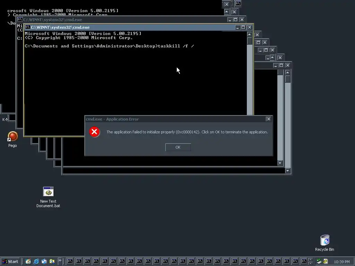The image size is (355, 266).
Task: Click the taskbar row scroll up arrow
Action: click(310, 259)
